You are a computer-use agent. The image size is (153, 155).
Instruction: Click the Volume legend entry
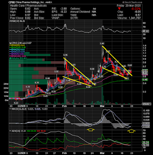click(18, 59)
